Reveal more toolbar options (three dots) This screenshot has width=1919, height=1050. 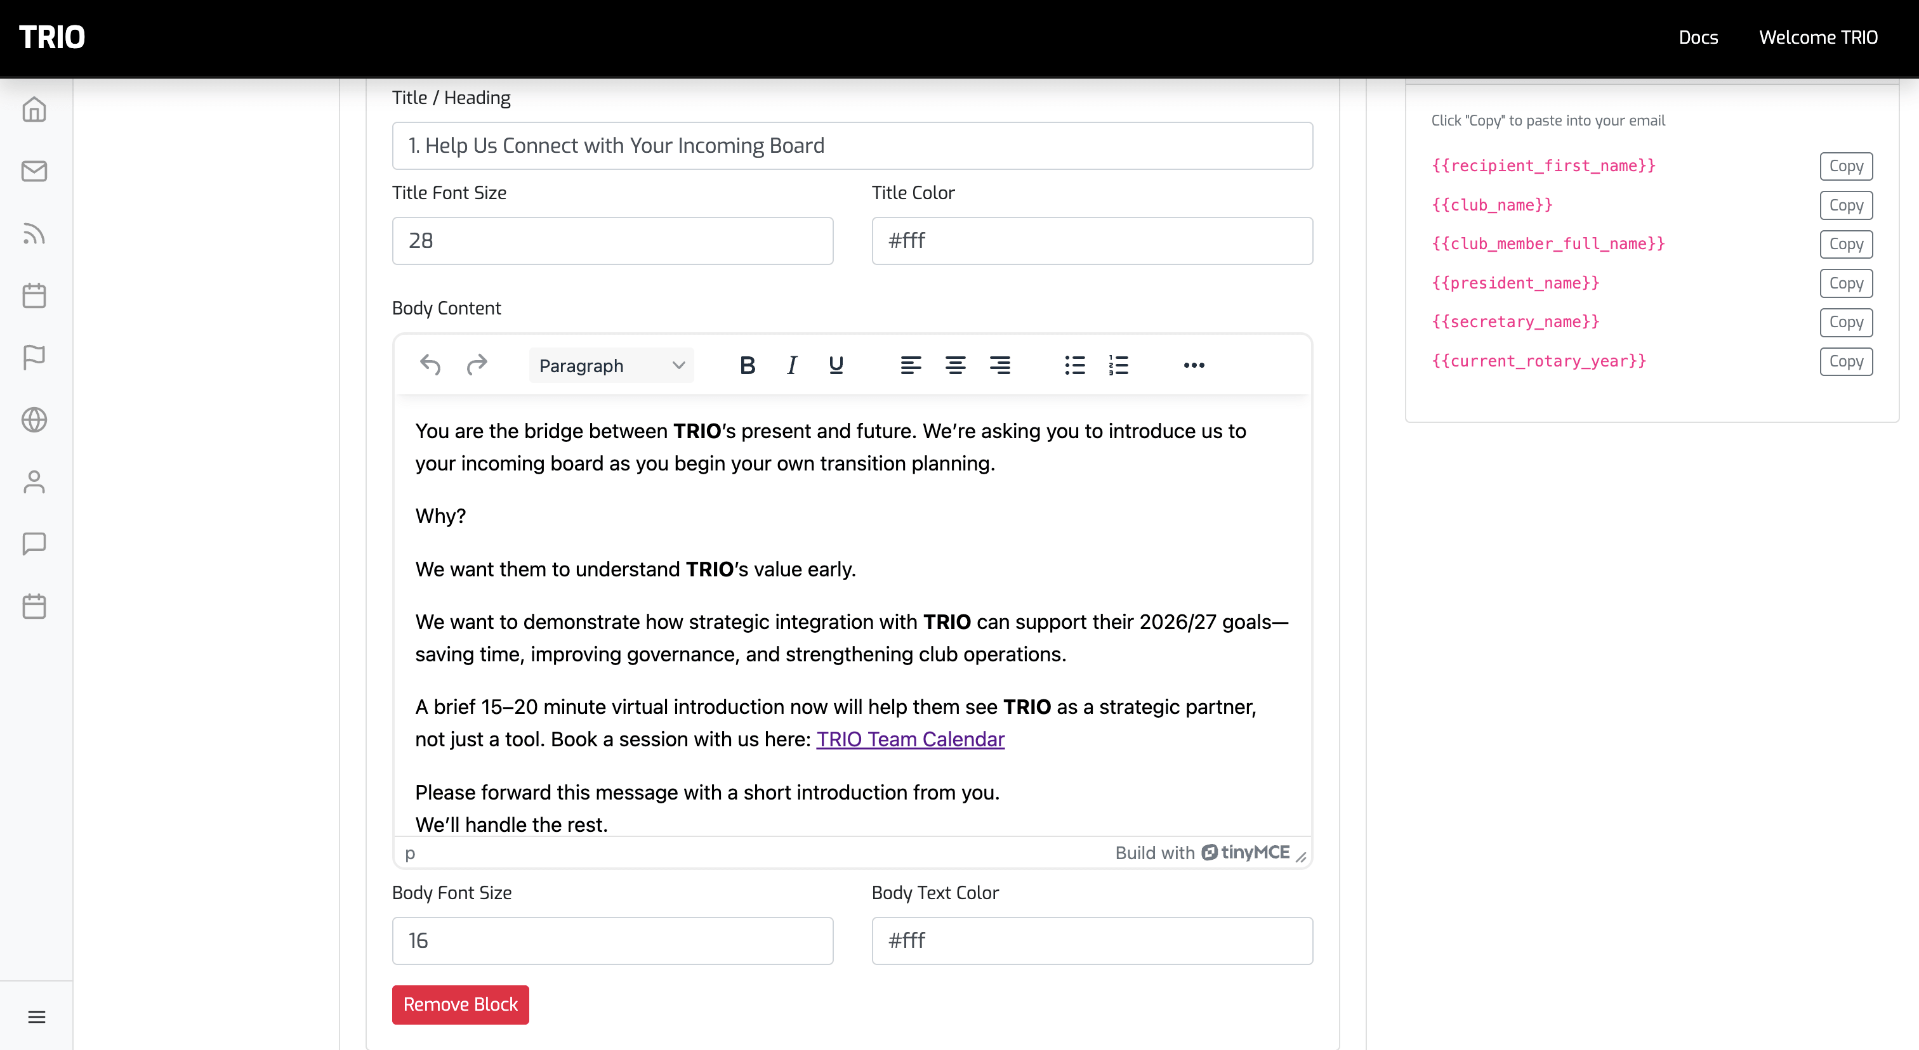(x=1194, y=365)
